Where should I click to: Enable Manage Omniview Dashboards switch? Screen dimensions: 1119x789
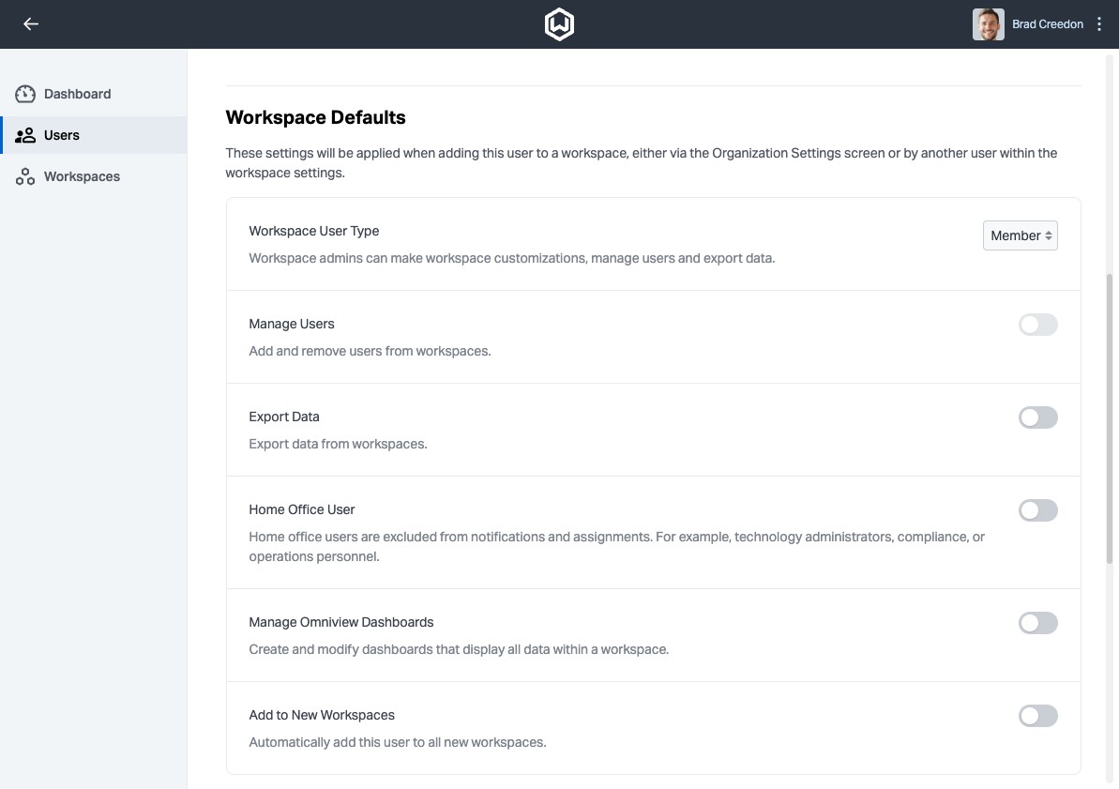pos(1037,623)
